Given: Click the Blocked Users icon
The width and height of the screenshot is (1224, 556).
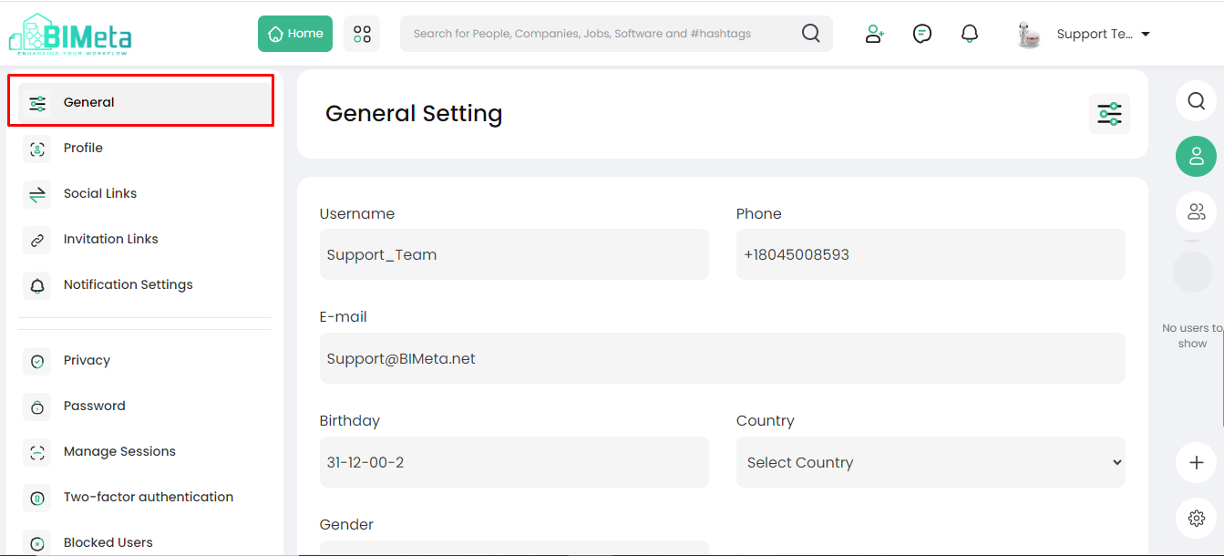Looking at the screenshot, I should coord(37,543).
